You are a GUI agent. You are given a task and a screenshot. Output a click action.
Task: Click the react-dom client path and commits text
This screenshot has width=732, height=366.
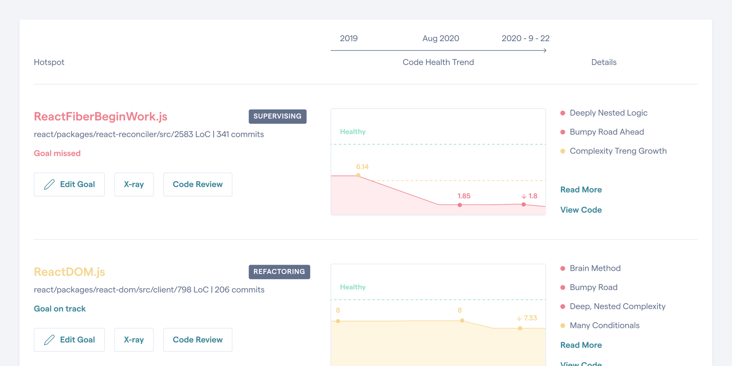pyautogui.click(x=149, y=290)
